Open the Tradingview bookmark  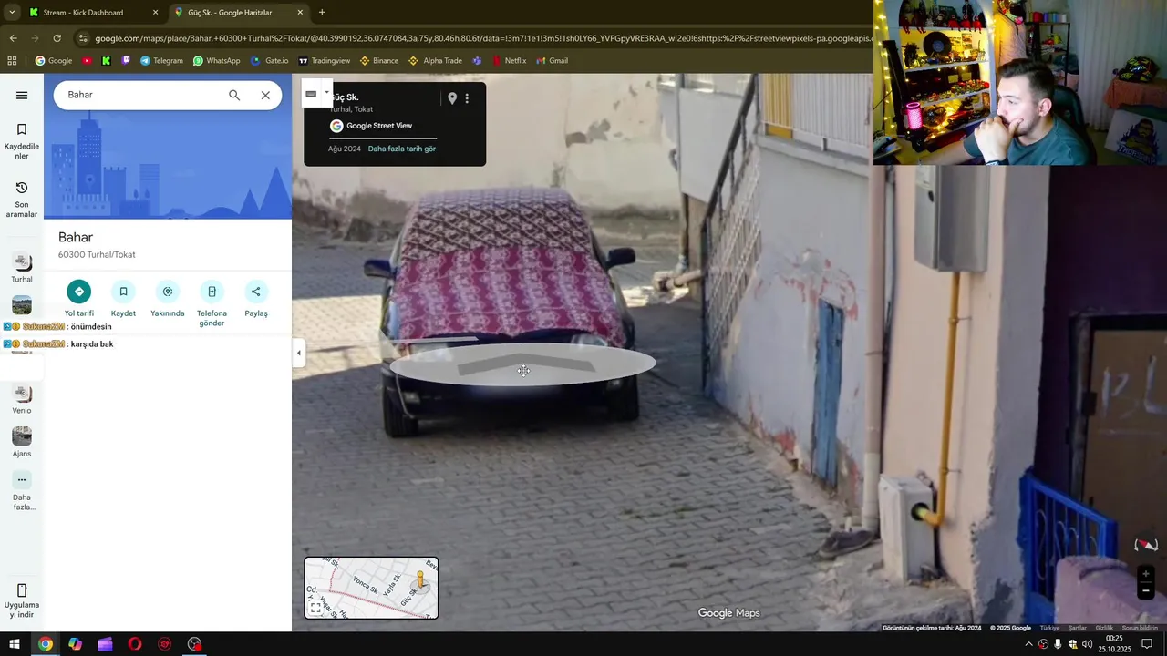pos(324,61)
